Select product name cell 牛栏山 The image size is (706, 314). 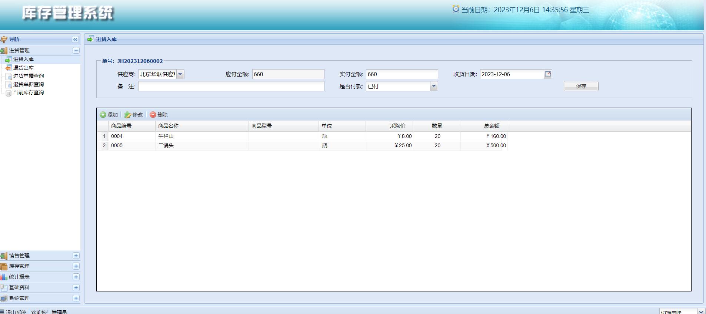(x=202, y=136)
